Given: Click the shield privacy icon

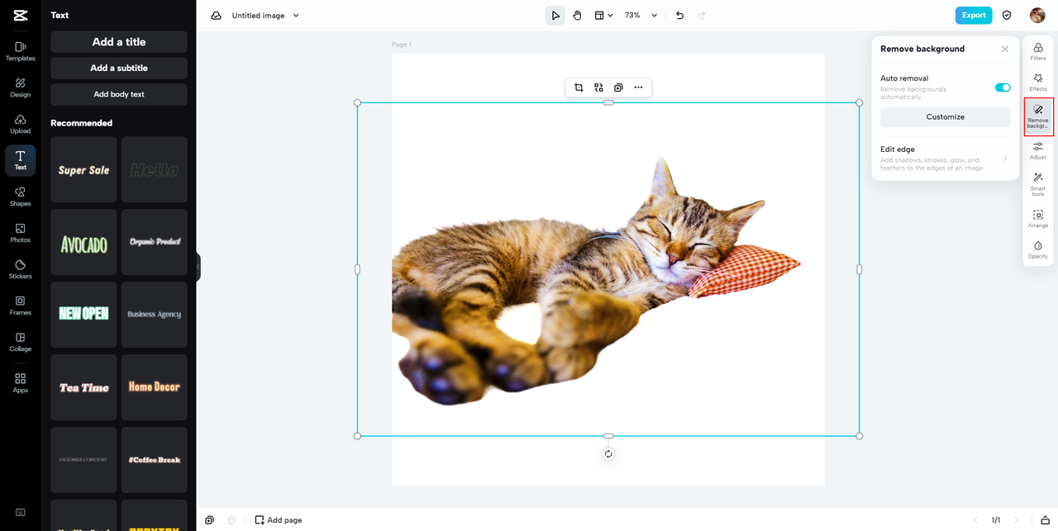Looking at the screenshot, I should 1007,15.
